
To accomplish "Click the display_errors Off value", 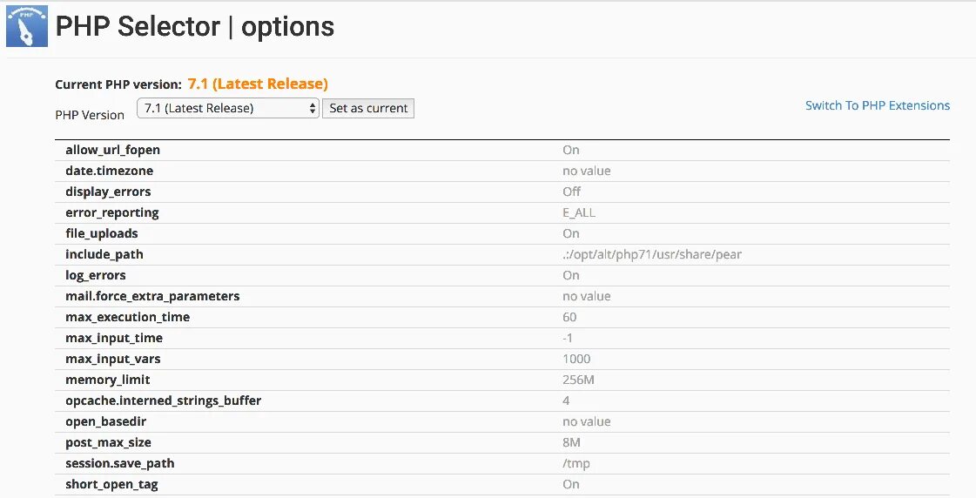I will (x=571, y=192).
